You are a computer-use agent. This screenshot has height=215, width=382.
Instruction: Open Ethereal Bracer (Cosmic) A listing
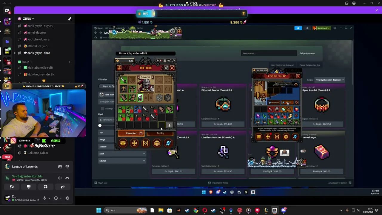tap(223, 106)
